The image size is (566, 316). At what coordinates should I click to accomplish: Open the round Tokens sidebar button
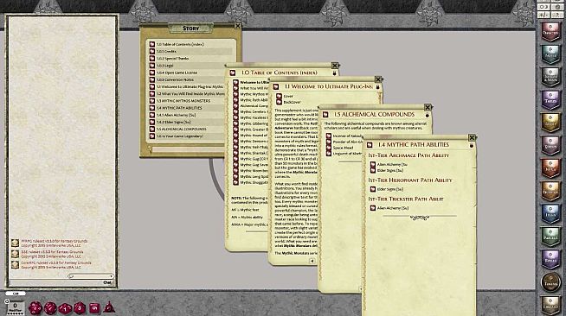(x=550, y=281)
